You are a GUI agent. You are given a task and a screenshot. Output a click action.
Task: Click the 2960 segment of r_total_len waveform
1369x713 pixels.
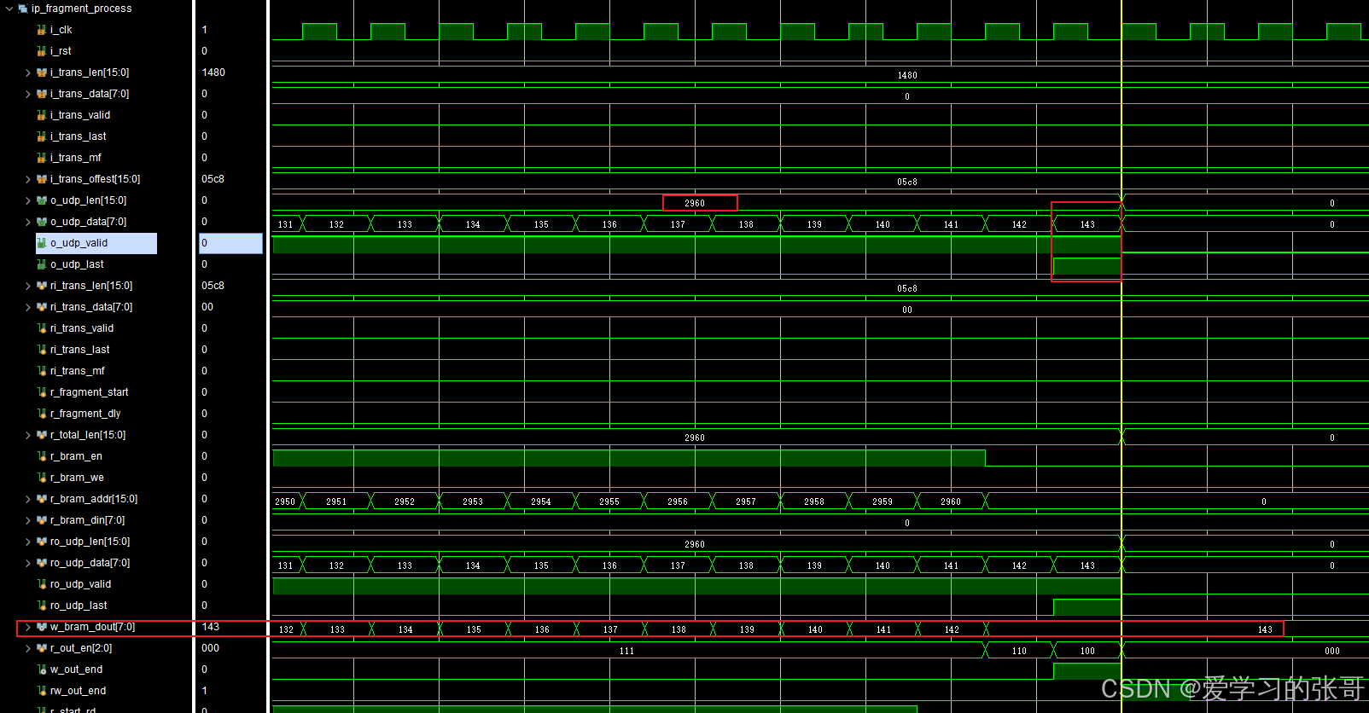point(695,438)
